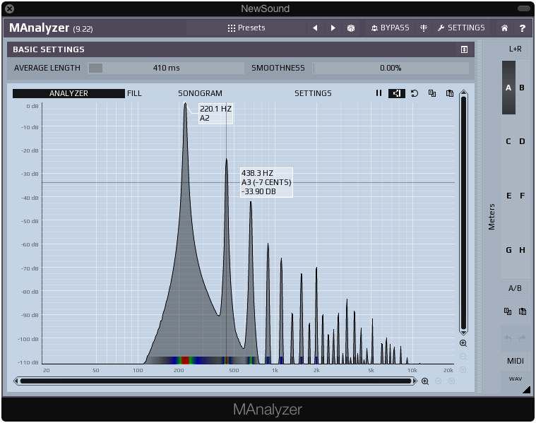Copy preset icon in right sidebar
Image resolution: width=536 pixels, height=423 pixels.
[508, 311]
